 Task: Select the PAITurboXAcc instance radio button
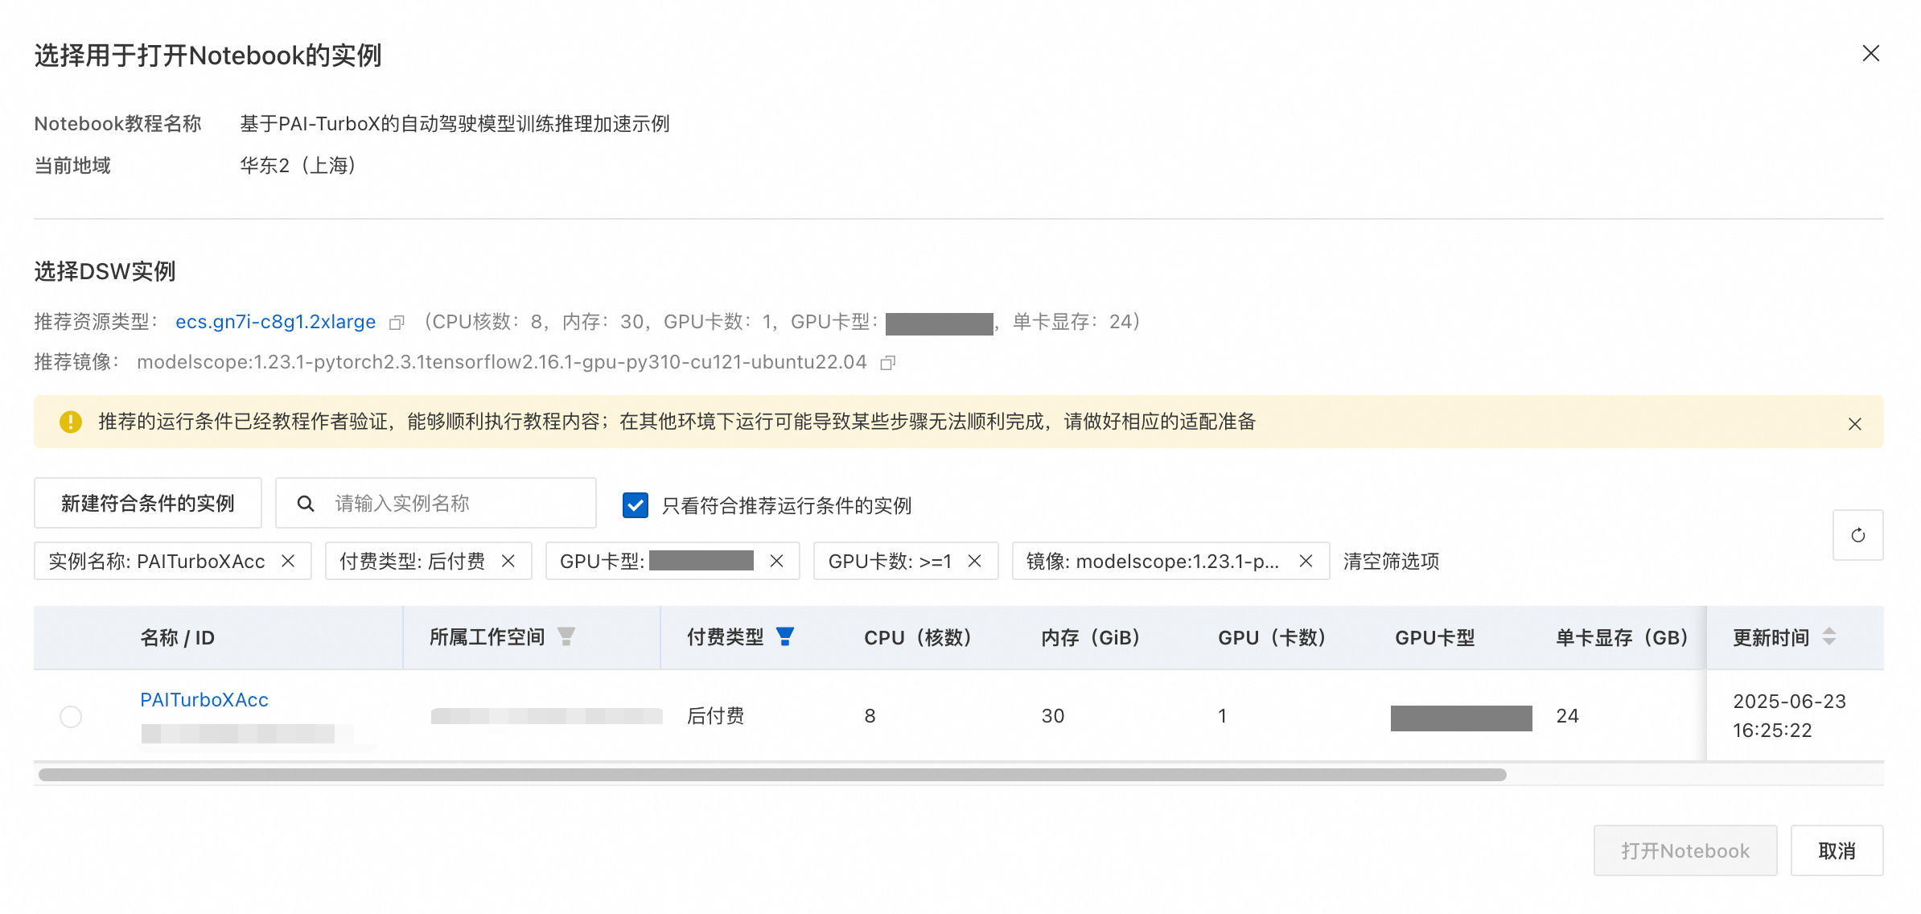coord(71,716)
